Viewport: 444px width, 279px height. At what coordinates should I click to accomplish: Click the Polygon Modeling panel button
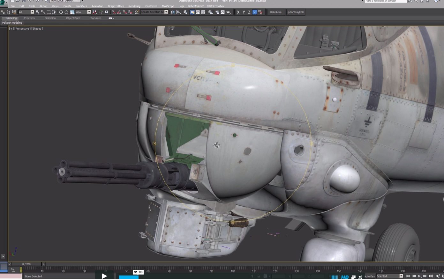point(12,23)
